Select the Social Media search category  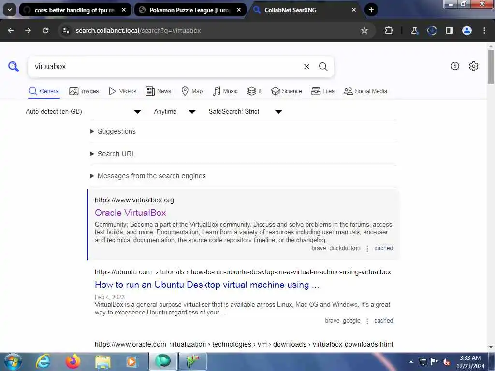365,91
